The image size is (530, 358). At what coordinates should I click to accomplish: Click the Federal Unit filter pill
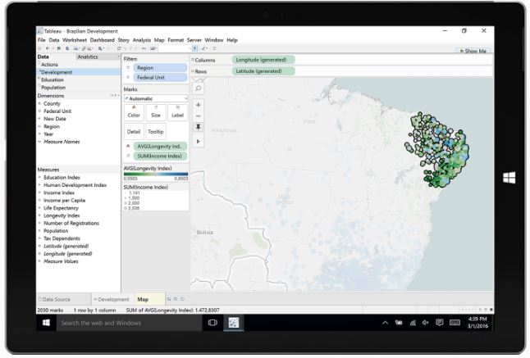click(160, 78)
